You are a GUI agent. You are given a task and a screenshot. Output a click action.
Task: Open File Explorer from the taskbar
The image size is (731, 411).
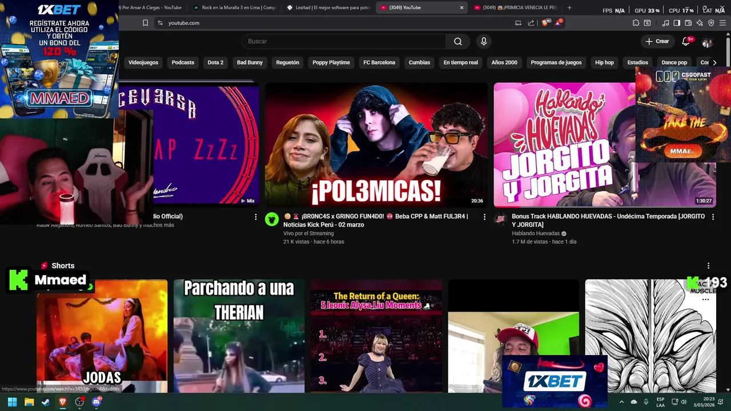tap(29, 402)
